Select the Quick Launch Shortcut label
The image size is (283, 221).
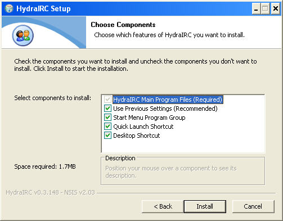(x=143, y=127)
